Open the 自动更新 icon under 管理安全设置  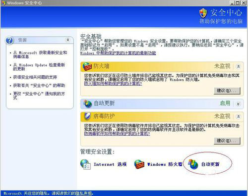(193, 164)
